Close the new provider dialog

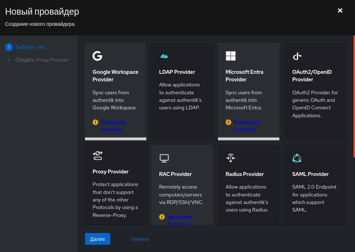point(340,11)
